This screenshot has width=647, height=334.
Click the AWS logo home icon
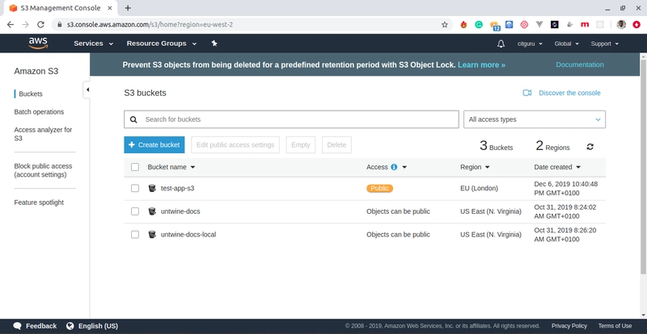[x=38, y=44]
